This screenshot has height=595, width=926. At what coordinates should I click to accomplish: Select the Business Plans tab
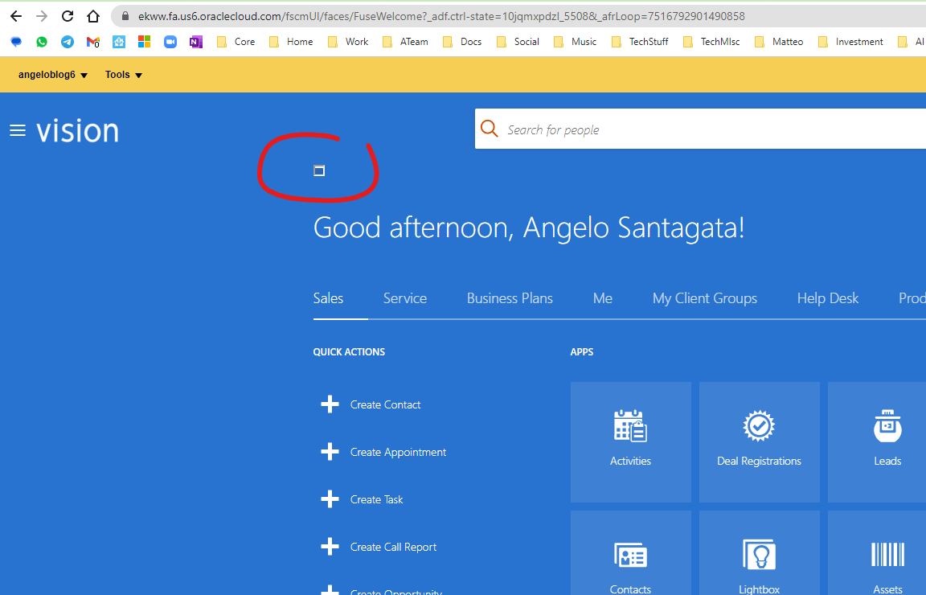[510, 298]
